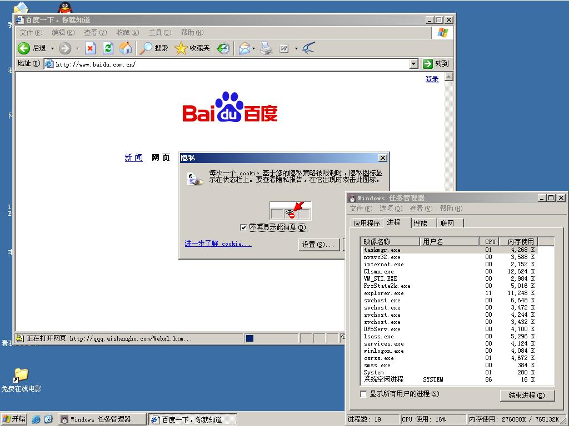Select taskmgr.exe process row
Screen dimensions: 569x426
tap(449, 250)
